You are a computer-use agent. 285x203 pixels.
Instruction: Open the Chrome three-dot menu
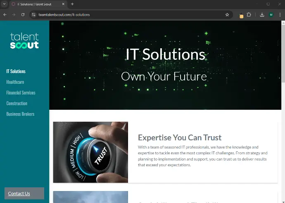pyautogui.click(x=280, y=15)
